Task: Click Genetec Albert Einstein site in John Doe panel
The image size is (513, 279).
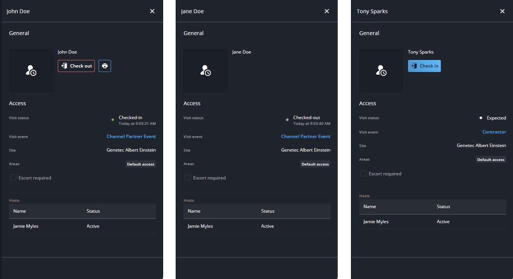Action: [x=131, y=150]
